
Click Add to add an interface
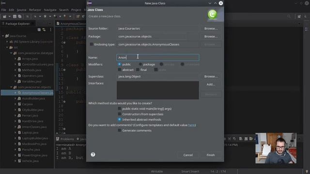click(211, 84)
